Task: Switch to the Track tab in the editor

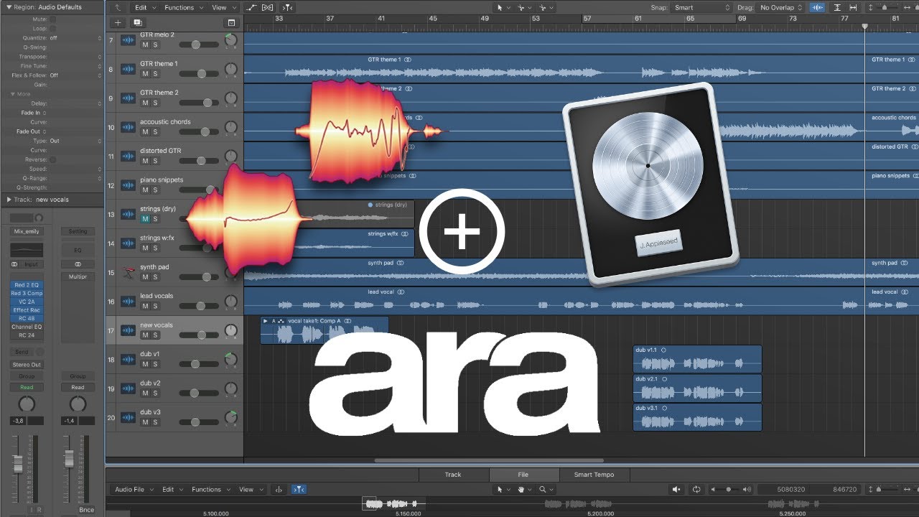Action: click(453, 474)
